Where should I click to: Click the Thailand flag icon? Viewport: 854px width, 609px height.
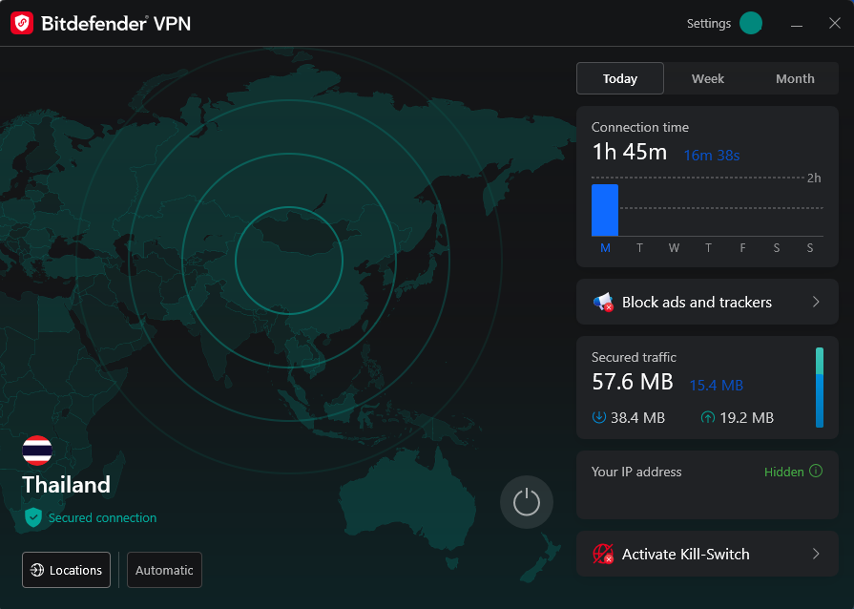pos(37,451)
